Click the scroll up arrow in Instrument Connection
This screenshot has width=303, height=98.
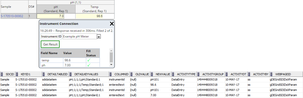point(111,50)
